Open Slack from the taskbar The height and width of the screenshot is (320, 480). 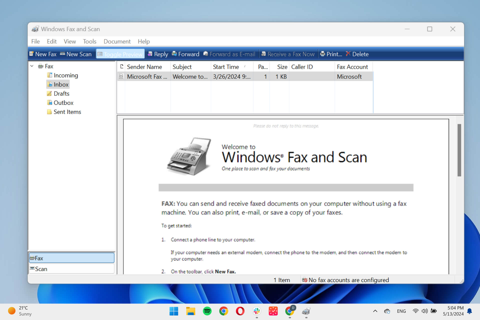click(x=256, y=311)
